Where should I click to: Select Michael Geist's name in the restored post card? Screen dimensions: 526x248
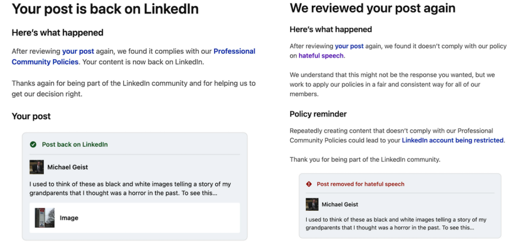click(x=68, y=168)
